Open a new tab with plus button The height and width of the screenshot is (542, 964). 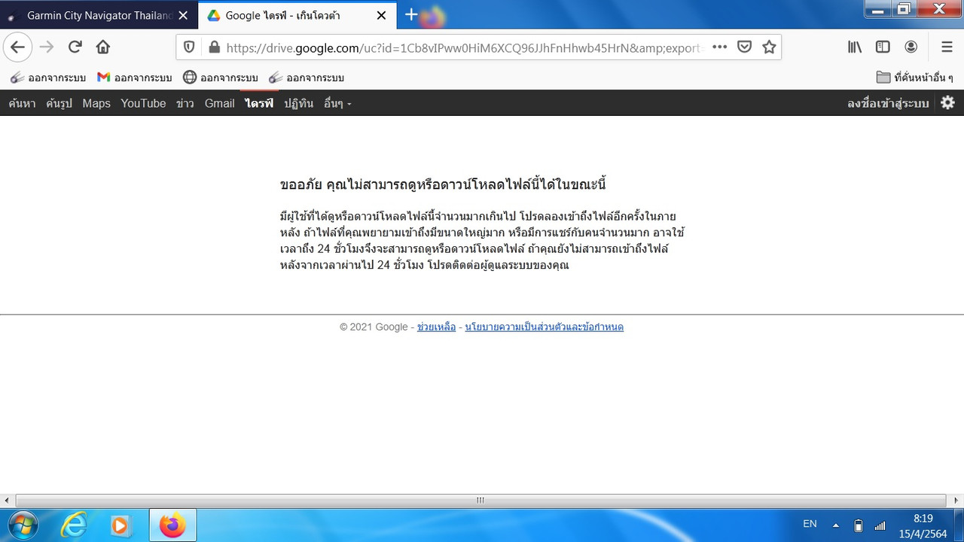coord(411,14)
